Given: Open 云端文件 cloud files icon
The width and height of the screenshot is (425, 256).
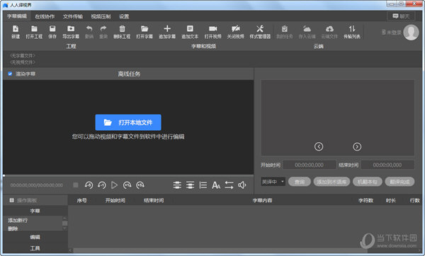Looking at the screenshot, I should [x=329, y=32].
